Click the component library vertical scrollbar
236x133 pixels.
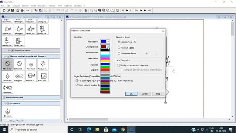[x=62, y=89]
